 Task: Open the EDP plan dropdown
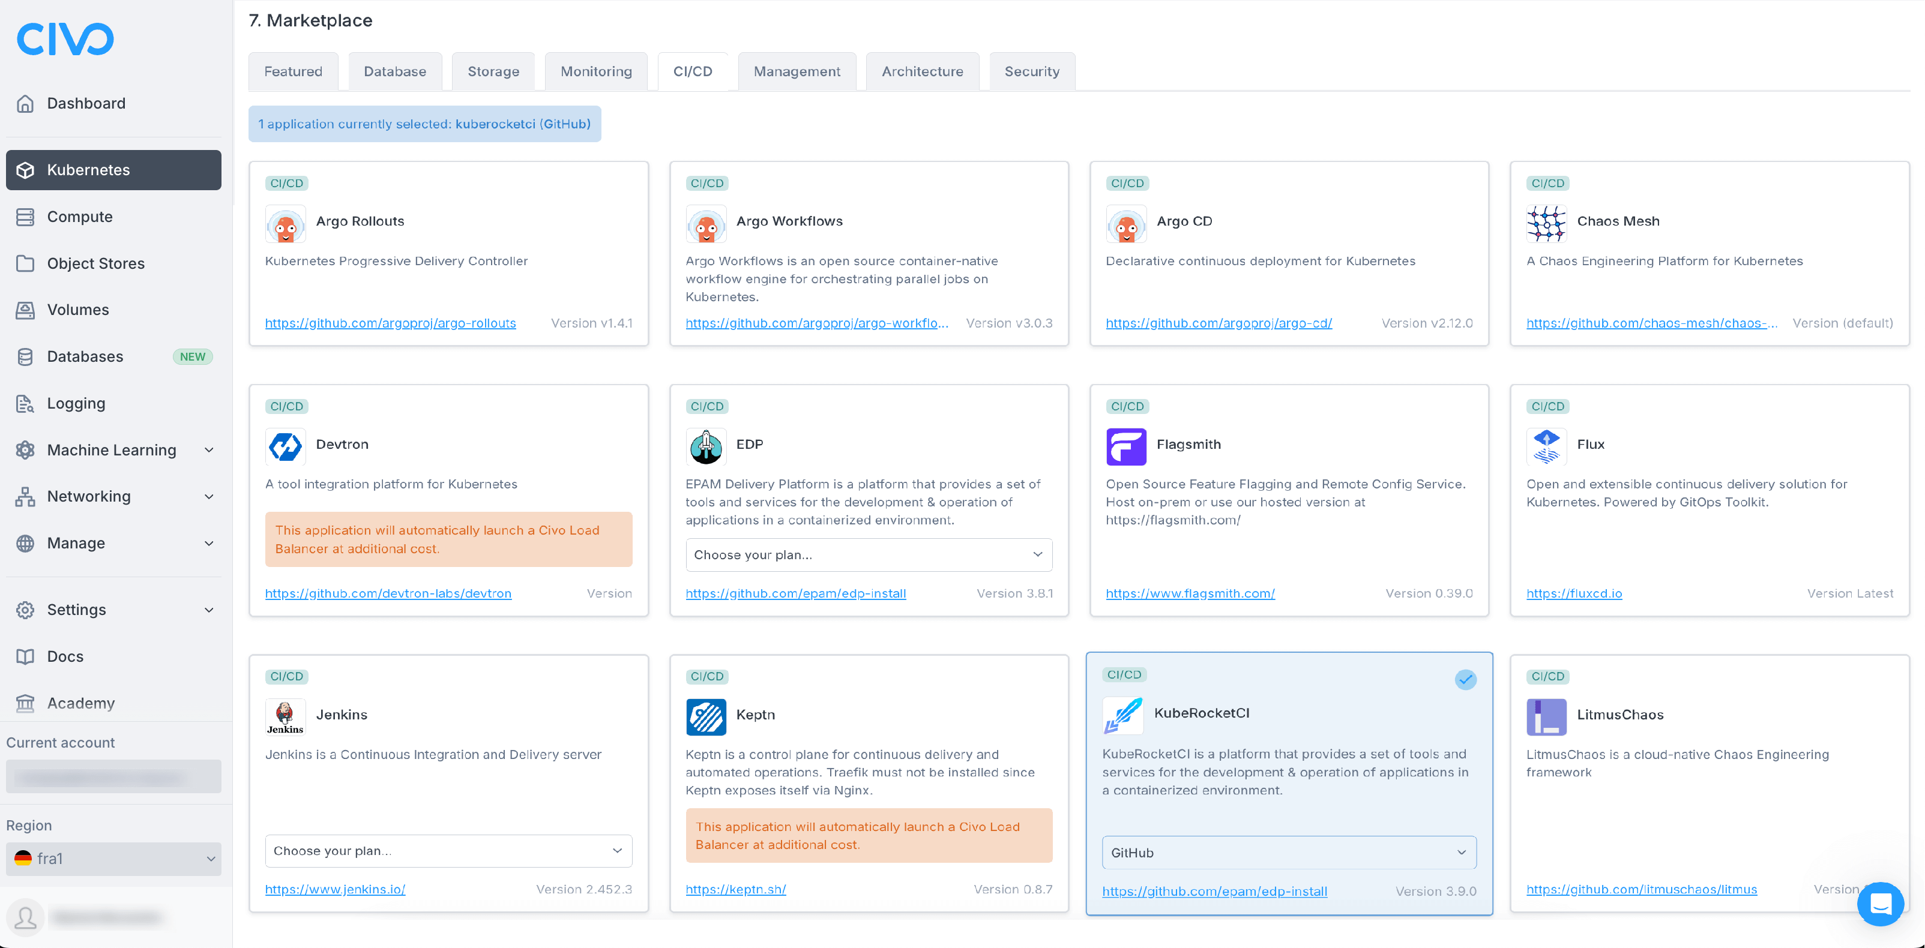tap(869, 554)
